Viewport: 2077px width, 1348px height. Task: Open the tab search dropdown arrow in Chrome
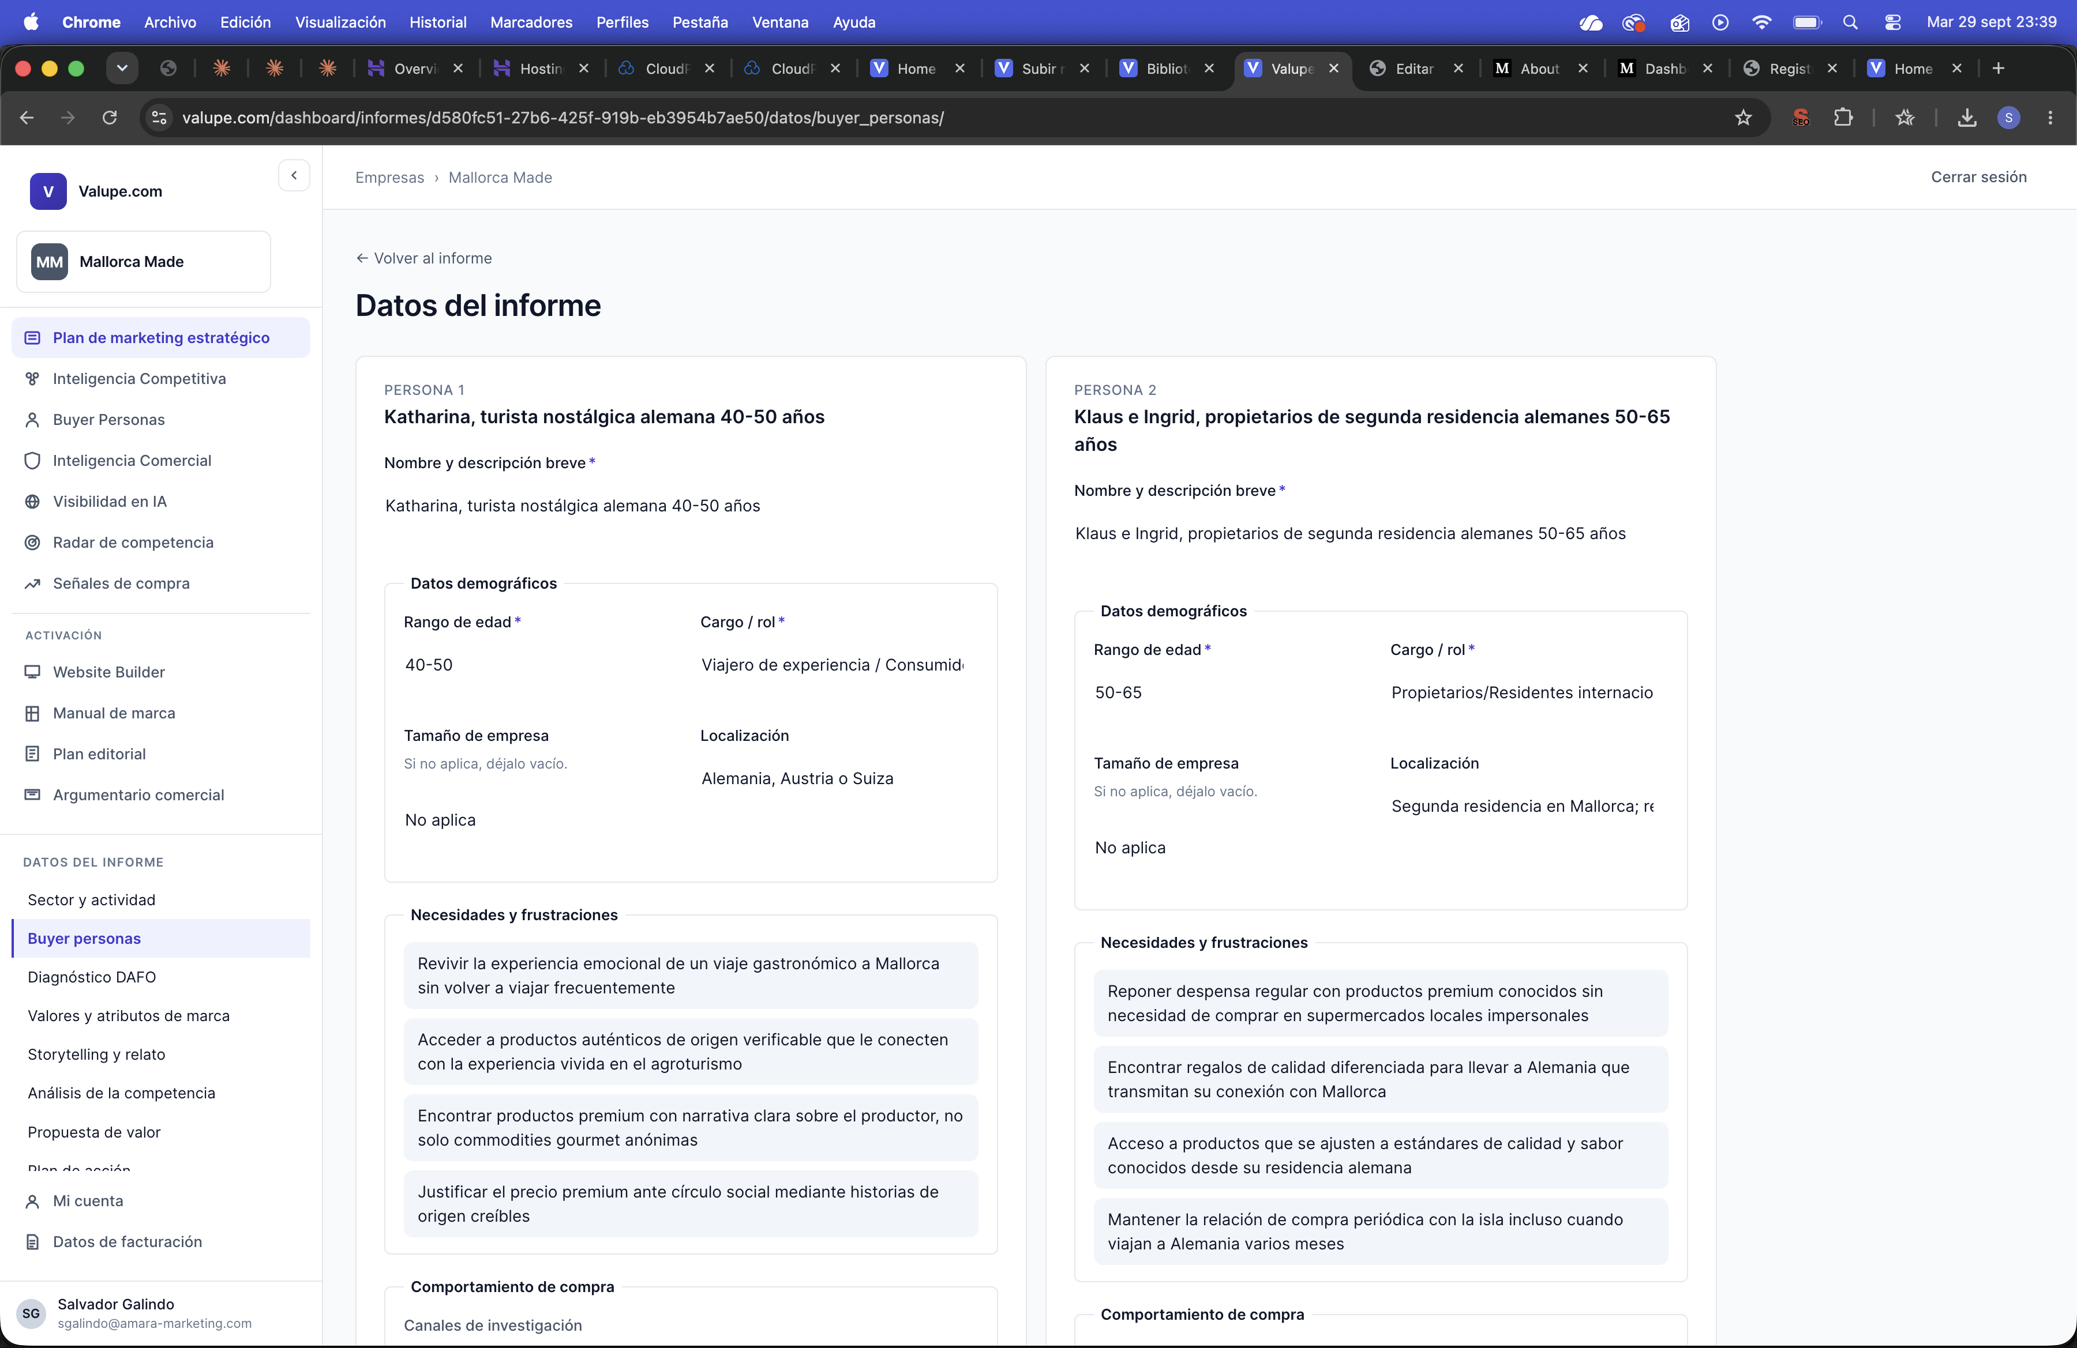122,68
